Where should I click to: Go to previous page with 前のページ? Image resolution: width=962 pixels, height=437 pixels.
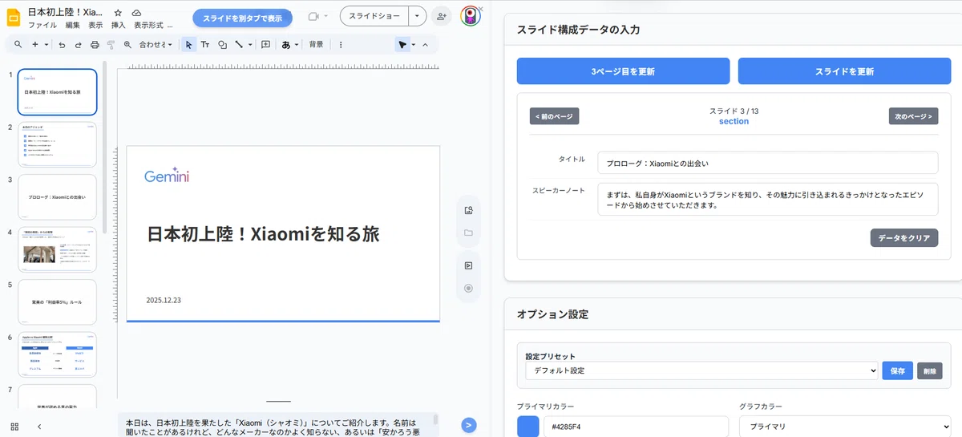click(554, 116)
